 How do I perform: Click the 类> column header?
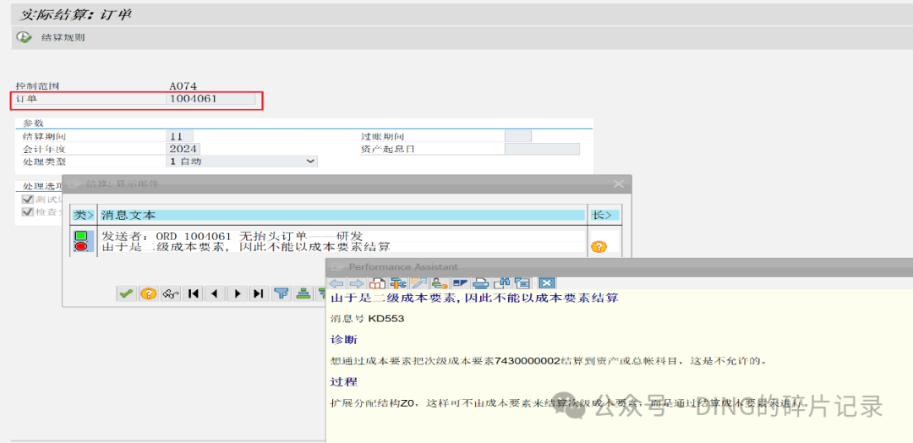83,216
